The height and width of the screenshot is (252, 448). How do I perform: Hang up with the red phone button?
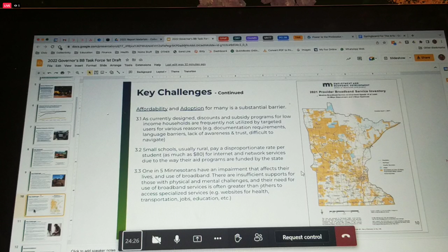point(346,236)
